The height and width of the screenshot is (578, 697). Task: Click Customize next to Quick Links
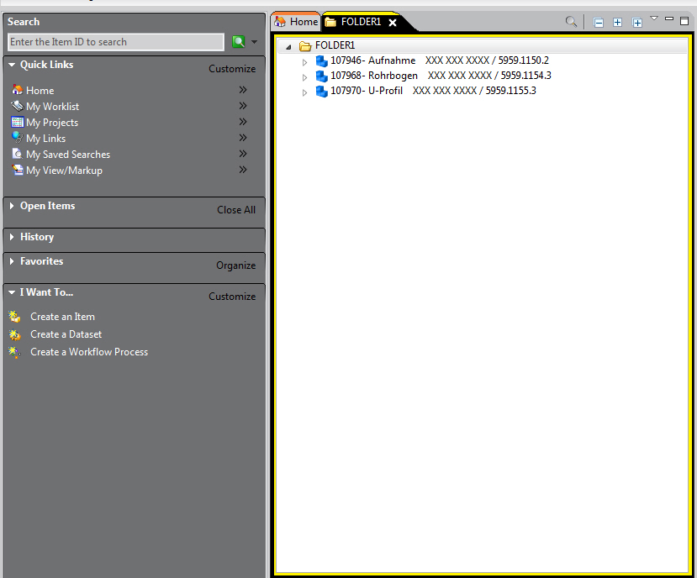coord(232,69)
